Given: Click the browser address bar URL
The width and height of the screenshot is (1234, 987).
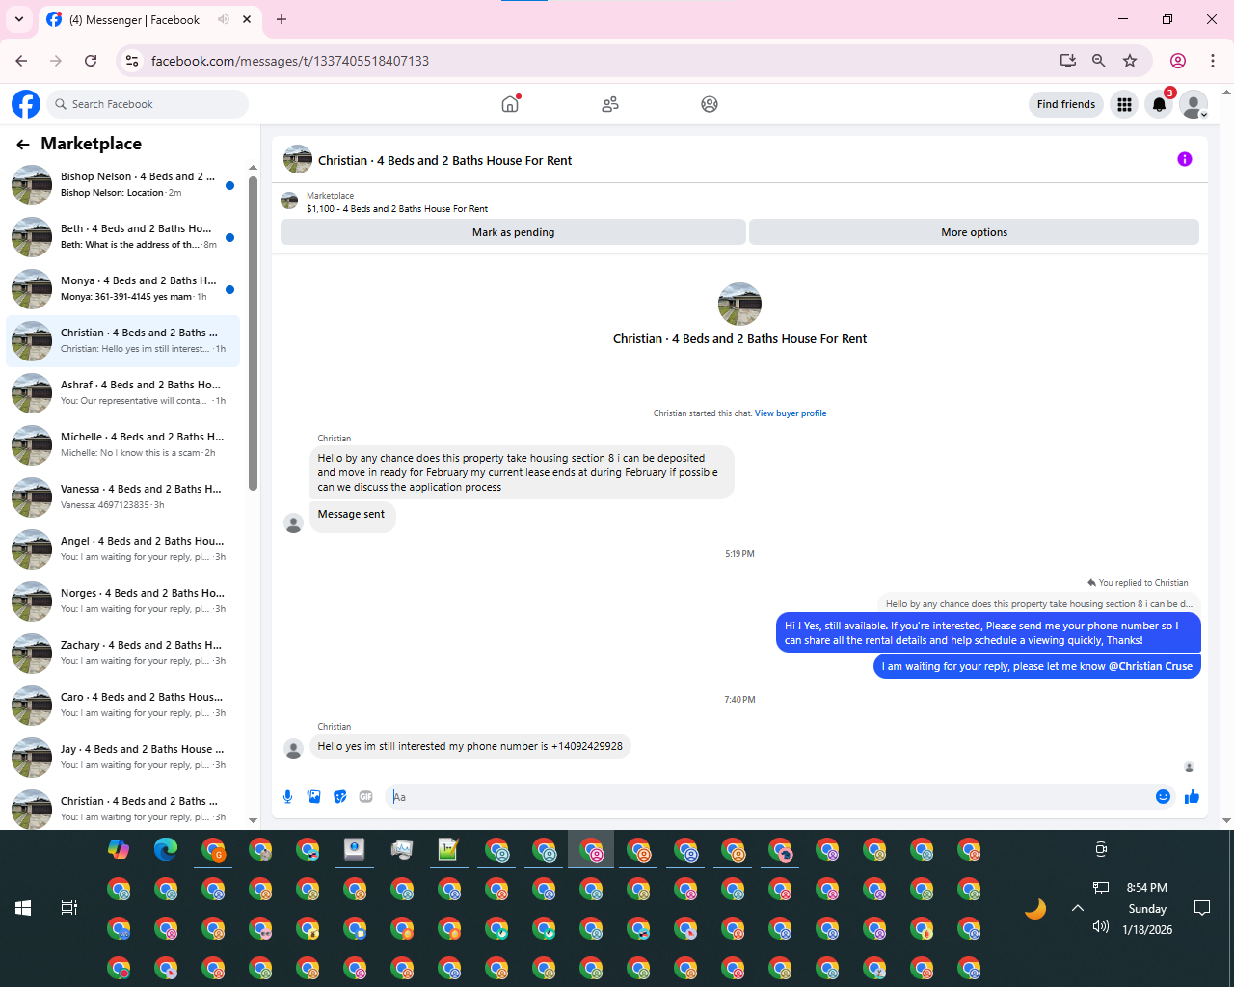Looking at the screenshot, I should click(290, 61).
